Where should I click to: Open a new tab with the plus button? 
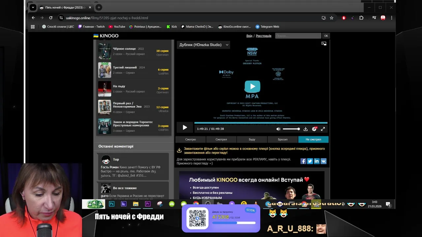[x=99, y=7]
